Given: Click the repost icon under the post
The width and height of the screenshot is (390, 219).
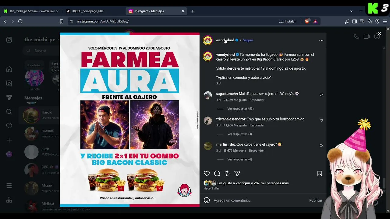Looking at the screenshot, I should [x=227, y=173].
